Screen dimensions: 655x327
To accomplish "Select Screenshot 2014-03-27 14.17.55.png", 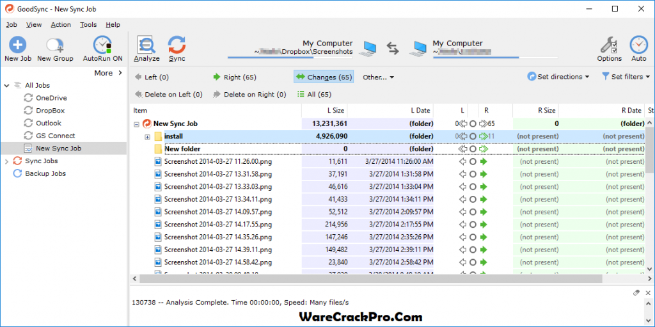I will [x=217, y=225].
